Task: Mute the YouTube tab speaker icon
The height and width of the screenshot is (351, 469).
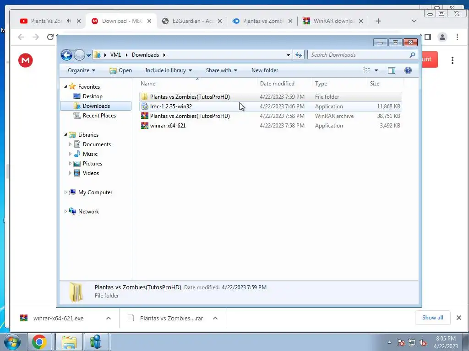Action: pos(69,21)
